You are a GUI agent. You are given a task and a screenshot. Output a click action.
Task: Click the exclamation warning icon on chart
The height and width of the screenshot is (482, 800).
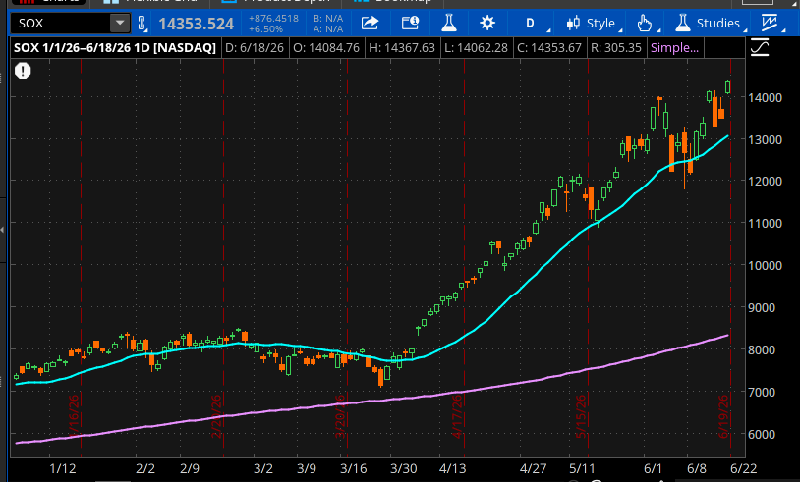pyautogui.click(x=23, y=71)
